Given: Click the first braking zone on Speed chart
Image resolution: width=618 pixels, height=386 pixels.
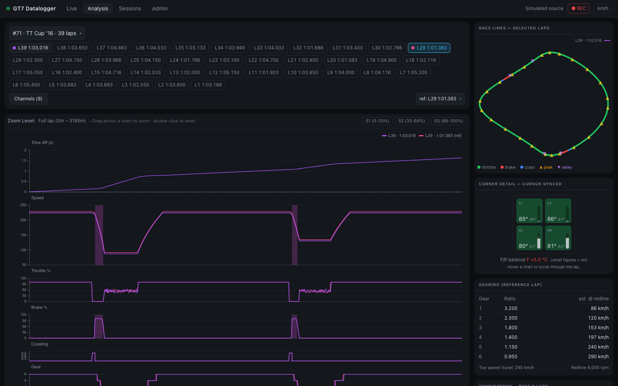Looking at the screenshot, I should pos(99,235).
